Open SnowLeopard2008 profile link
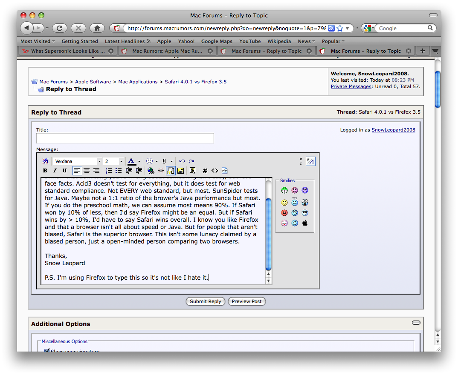The image size is (458, 375). point(393,130)
